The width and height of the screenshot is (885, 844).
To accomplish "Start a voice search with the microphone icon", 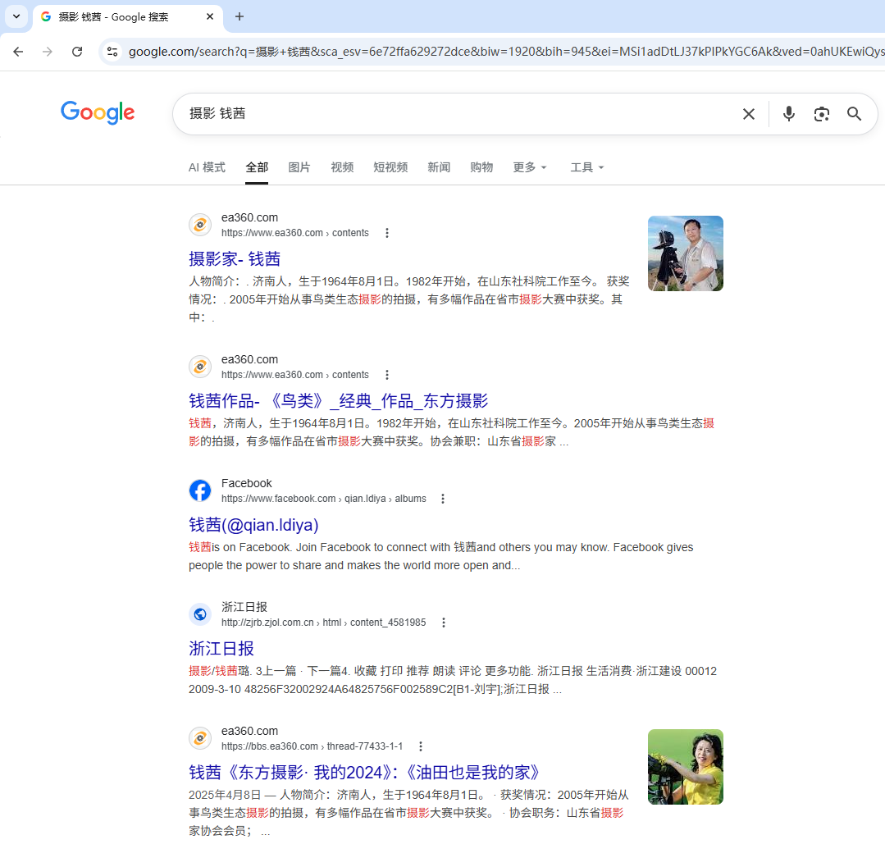I will tap(788, 114).
